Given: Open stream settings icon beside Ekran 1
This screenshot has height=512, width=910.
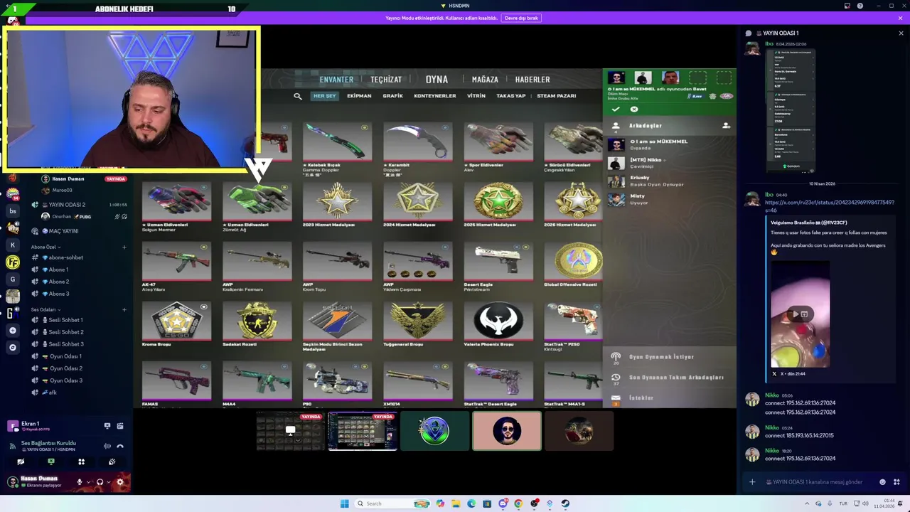Looking at the screenshot, I should pos(120,426).
